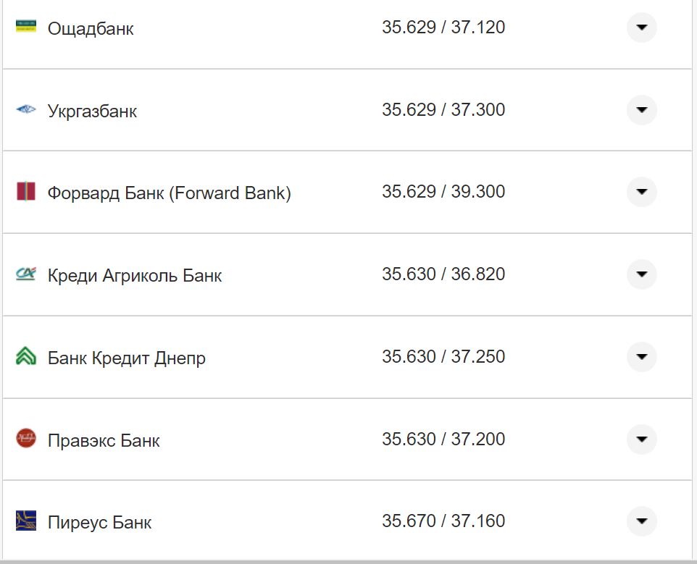Screen dimensions: 697x564
Task: Click the Ощадбанк bank name link
Action: [90, 28]
